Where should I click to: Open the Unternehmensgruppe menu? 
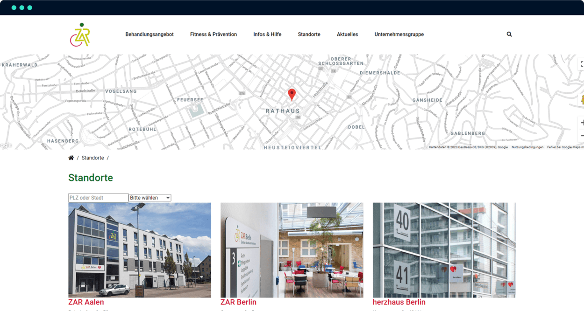(399, 35)
